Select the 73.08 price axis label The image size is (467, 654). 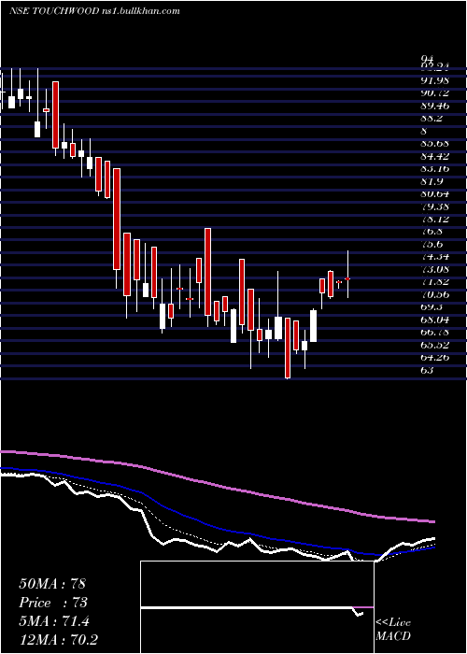tap(435, 269)
